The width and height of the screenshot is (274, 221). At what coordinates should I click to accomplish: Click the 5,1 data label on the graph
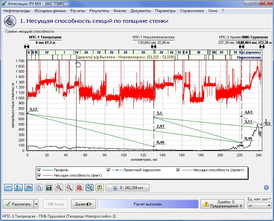pyautogui.click(x=159, y=113)
